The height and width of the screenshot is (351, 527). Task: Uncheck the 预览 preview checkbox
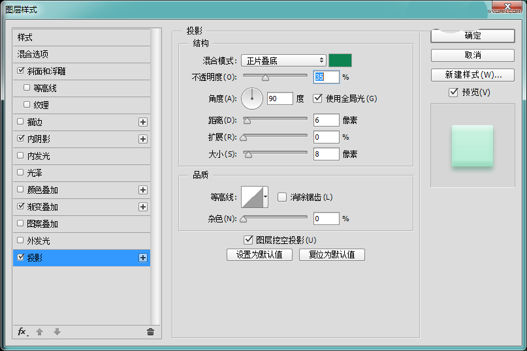click(x=453, y=93)
